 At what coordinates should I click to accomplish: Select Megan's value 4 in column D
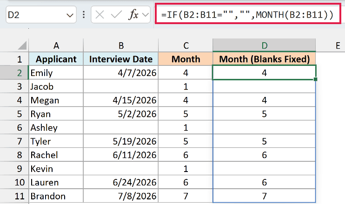tap(264, 100)
